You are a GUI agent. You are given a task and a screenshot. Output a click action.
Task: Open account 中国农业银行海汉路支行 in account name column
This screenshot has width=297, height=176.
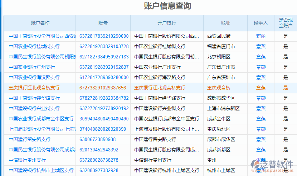(34, 77)
